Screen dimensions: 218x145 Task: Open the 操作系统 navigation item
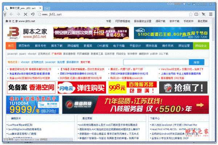[168, 46]
